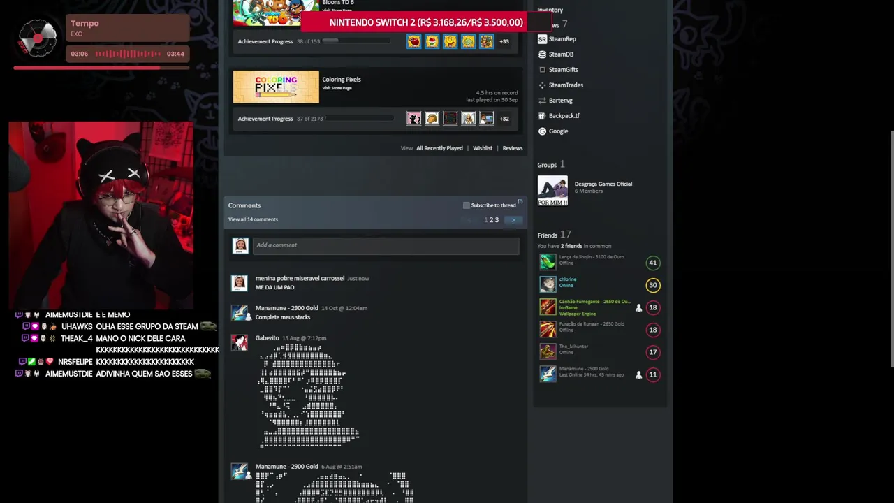Open Canhão Fumegante friend avatar

[x=548, y=307]
